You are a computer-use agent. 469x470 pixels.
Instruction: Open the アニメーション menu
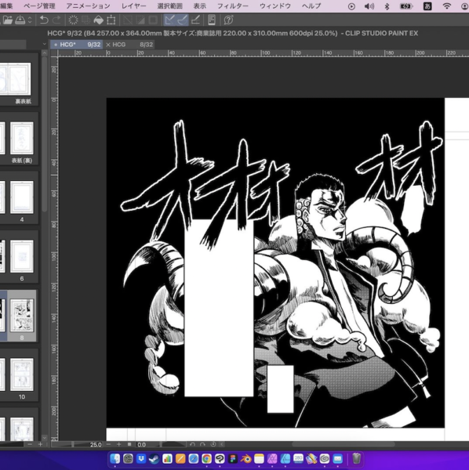click(x=88, y=5)
